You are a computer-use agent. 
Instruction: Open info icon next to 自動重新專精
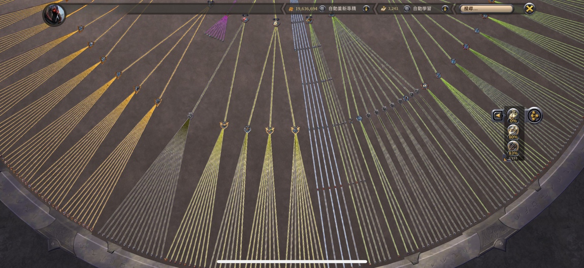(366, 9)
